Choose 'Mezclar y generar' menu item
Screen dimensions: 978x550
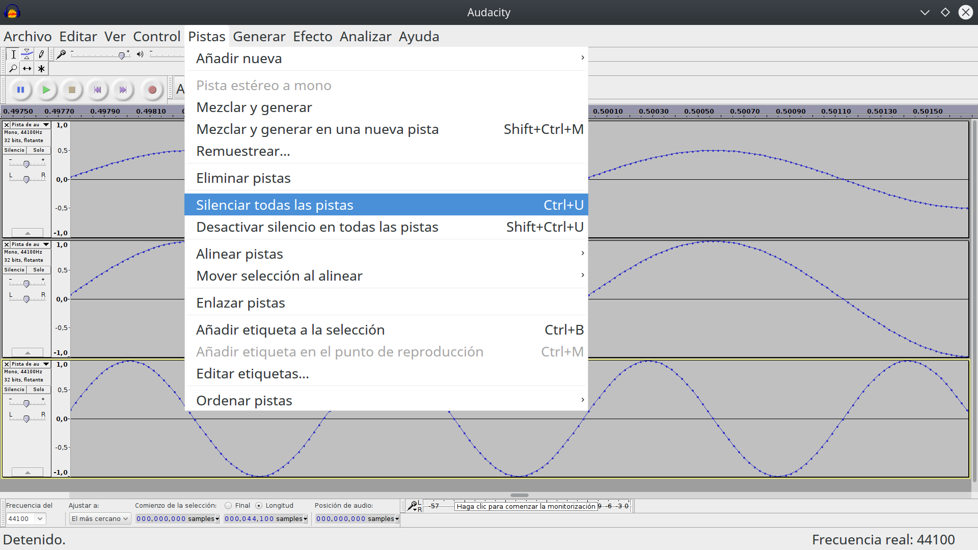click(x=386, y=107)
